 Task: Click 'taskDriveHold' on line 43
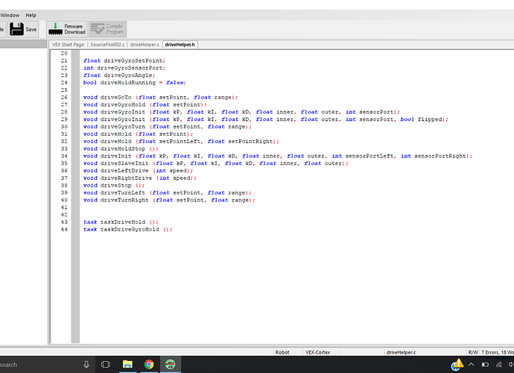point(123,222)
